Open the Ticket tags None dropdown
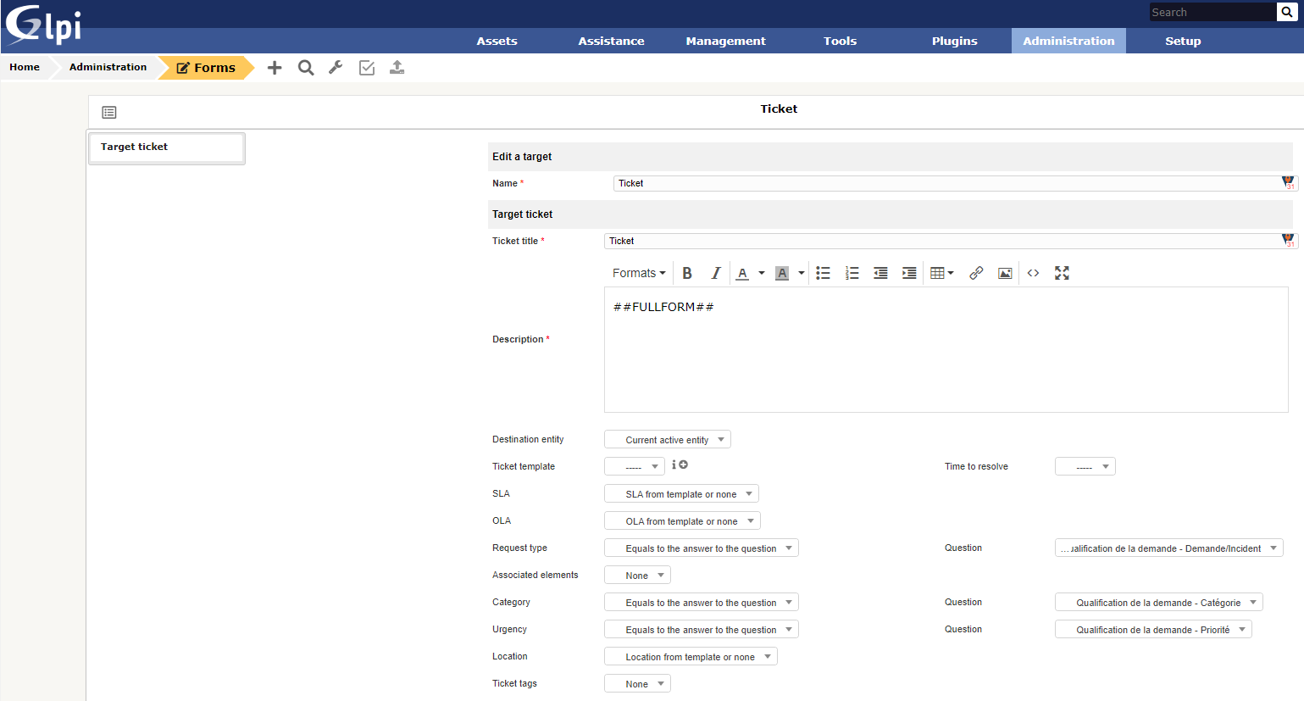The image size is (1304, 701). (637, 683)
